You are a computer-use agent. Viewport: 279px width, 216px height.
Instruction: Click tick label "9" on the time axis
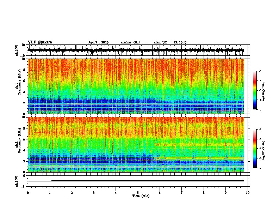pos(225,193)
